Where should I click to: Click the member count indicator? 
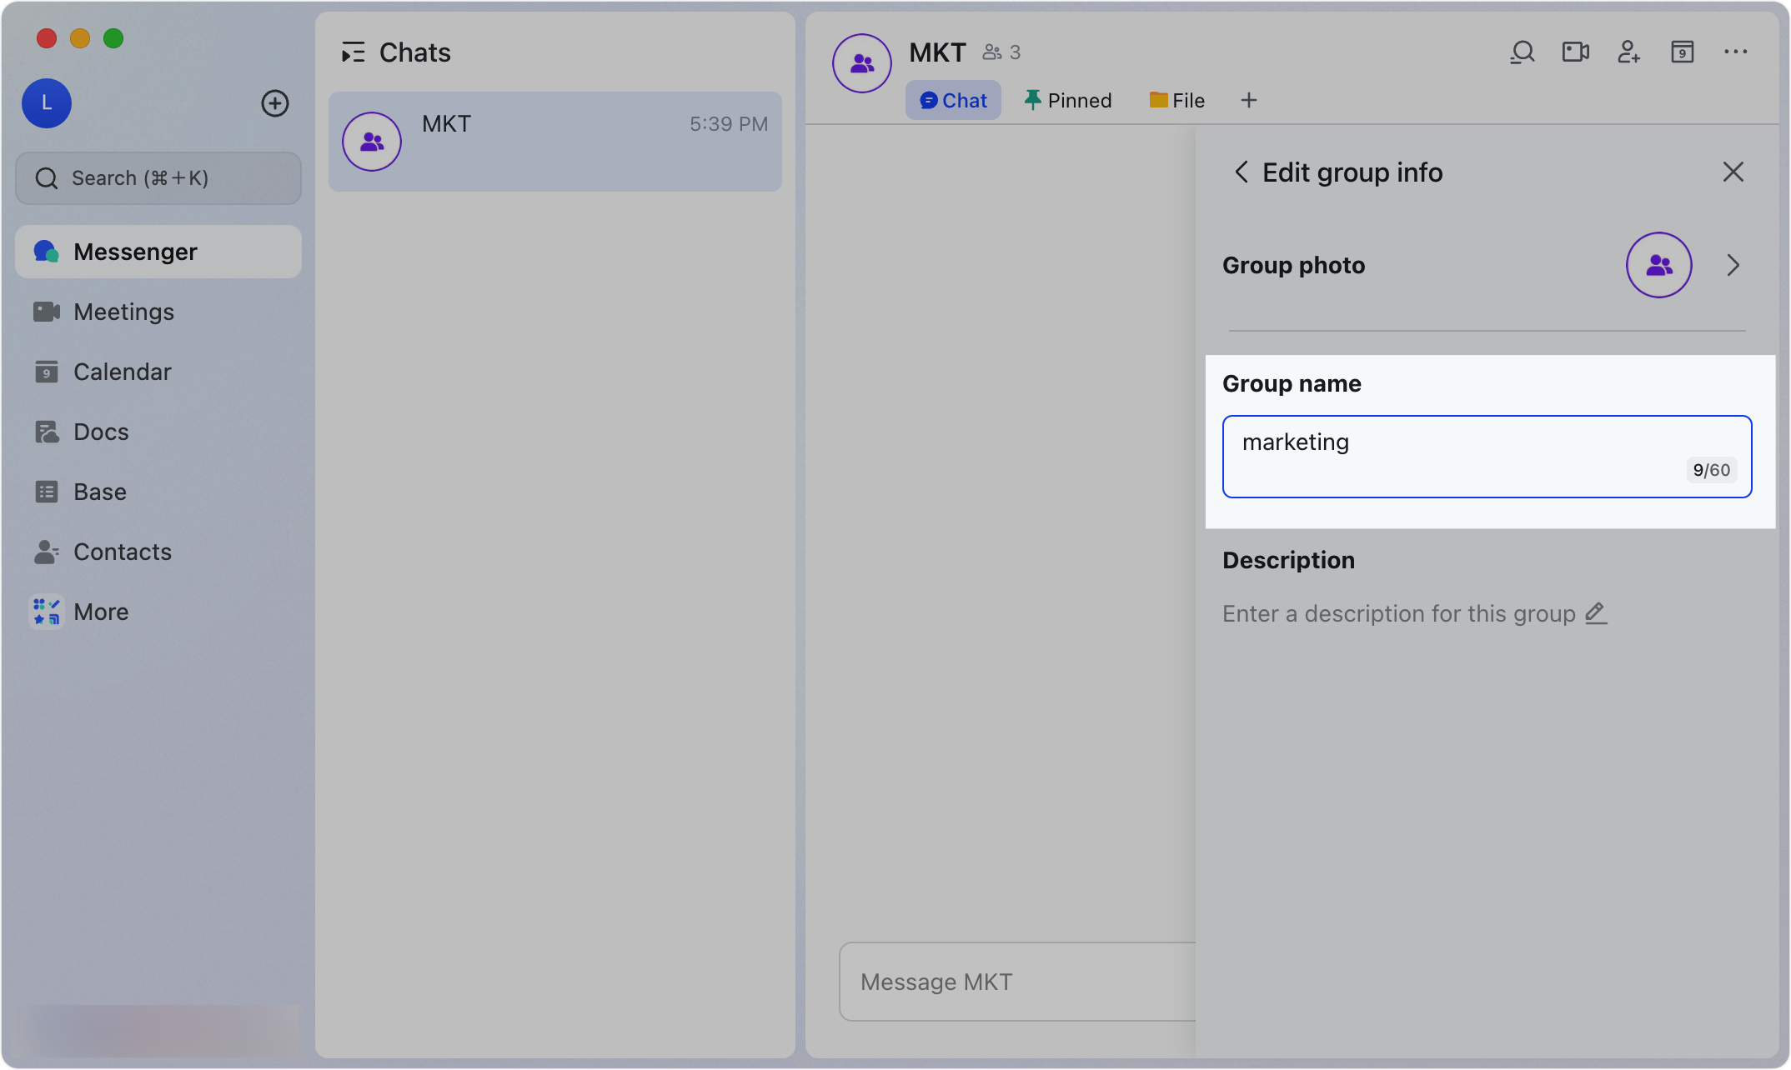[1001, 52]
